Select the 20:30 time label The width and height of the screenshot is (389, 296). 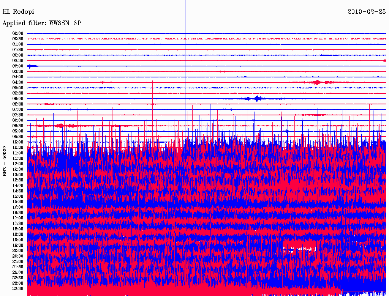[x=18, y=256]
